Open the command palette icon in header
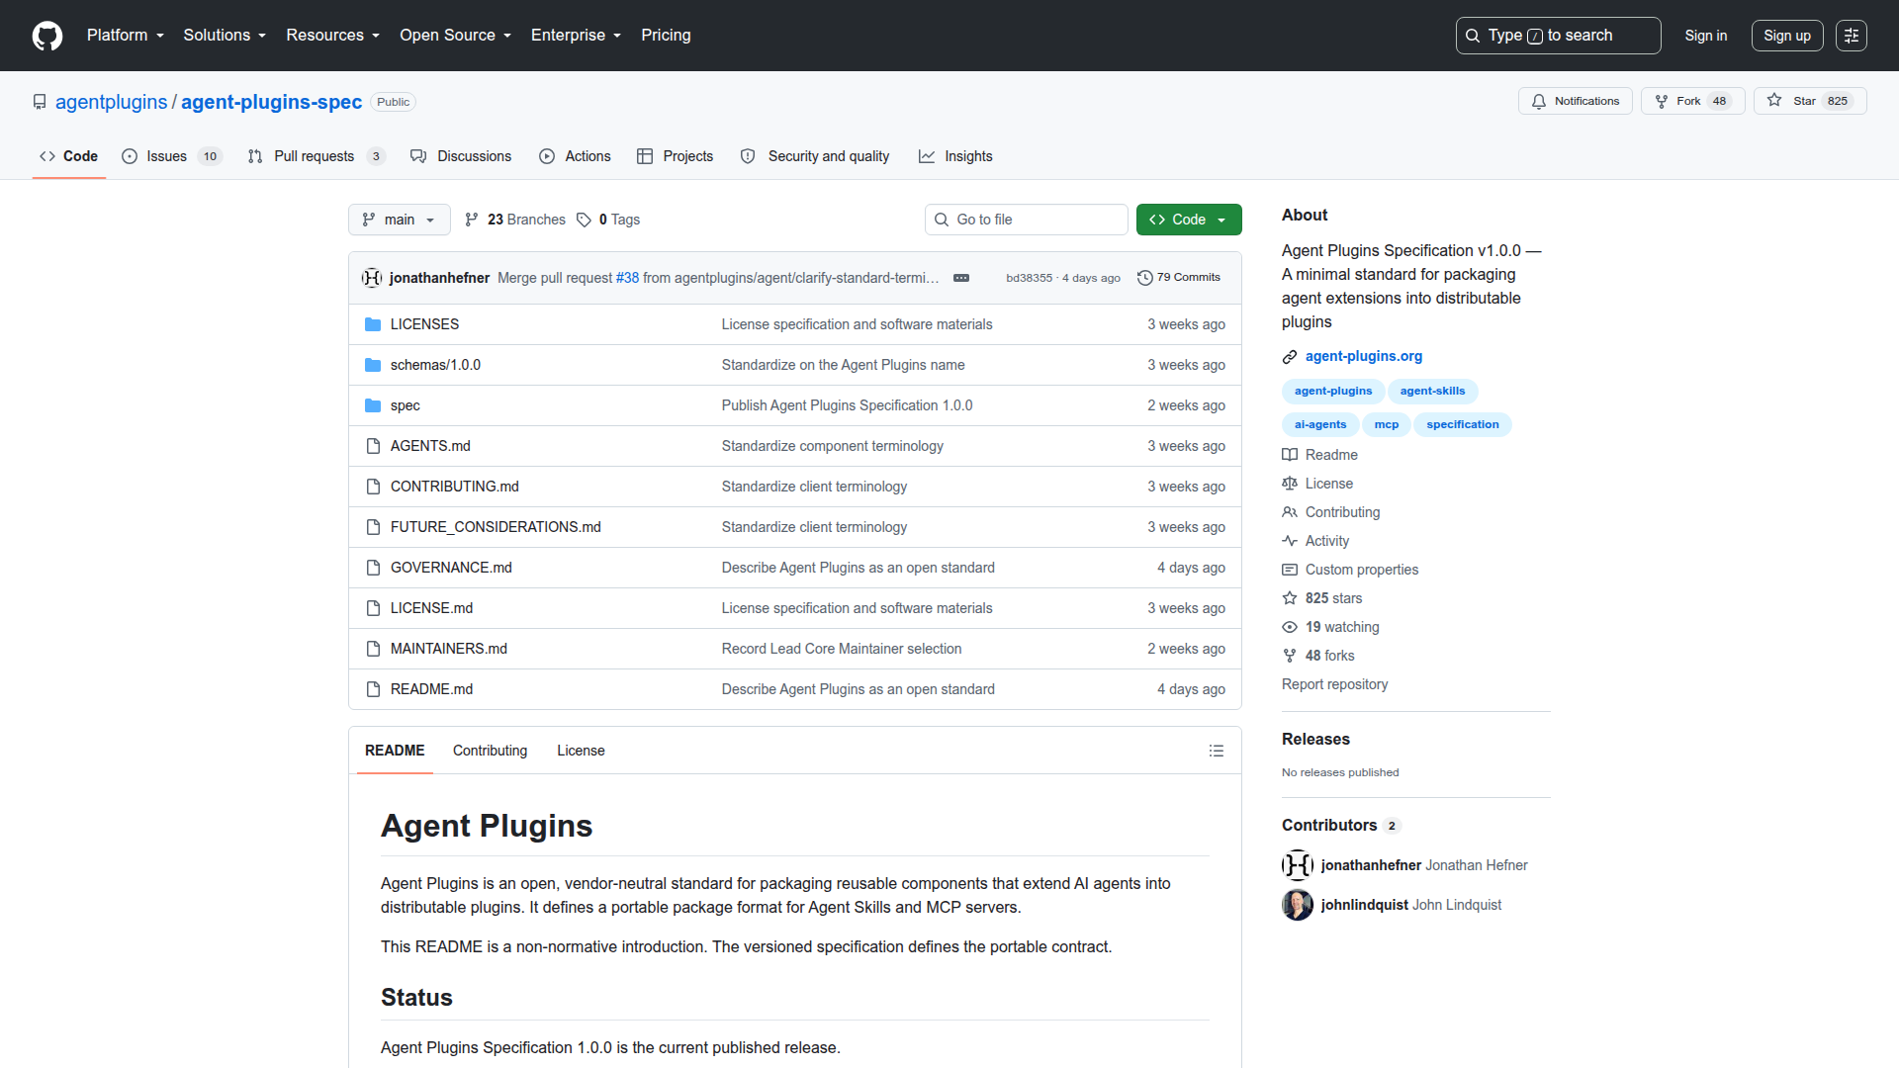Viewport: 1899px width, 1068px height. [x=1852, y=36]
